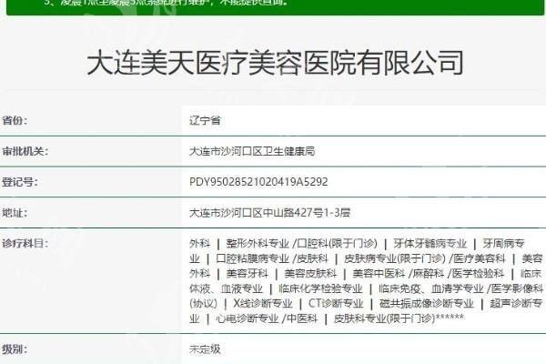Click the 登记号 label

coord(19,182)
